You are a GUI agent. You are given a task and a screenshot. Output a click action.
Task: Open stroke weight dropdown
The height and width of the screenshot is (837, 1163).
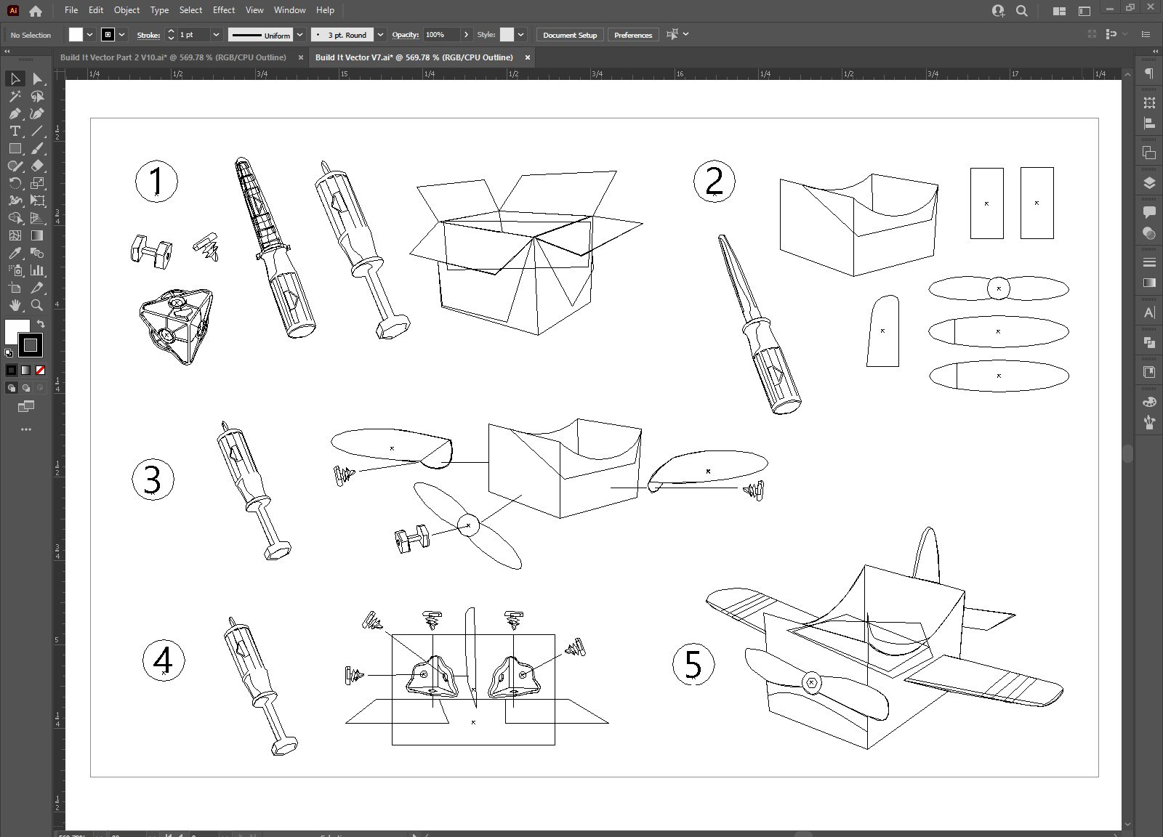tap(216, 35)
